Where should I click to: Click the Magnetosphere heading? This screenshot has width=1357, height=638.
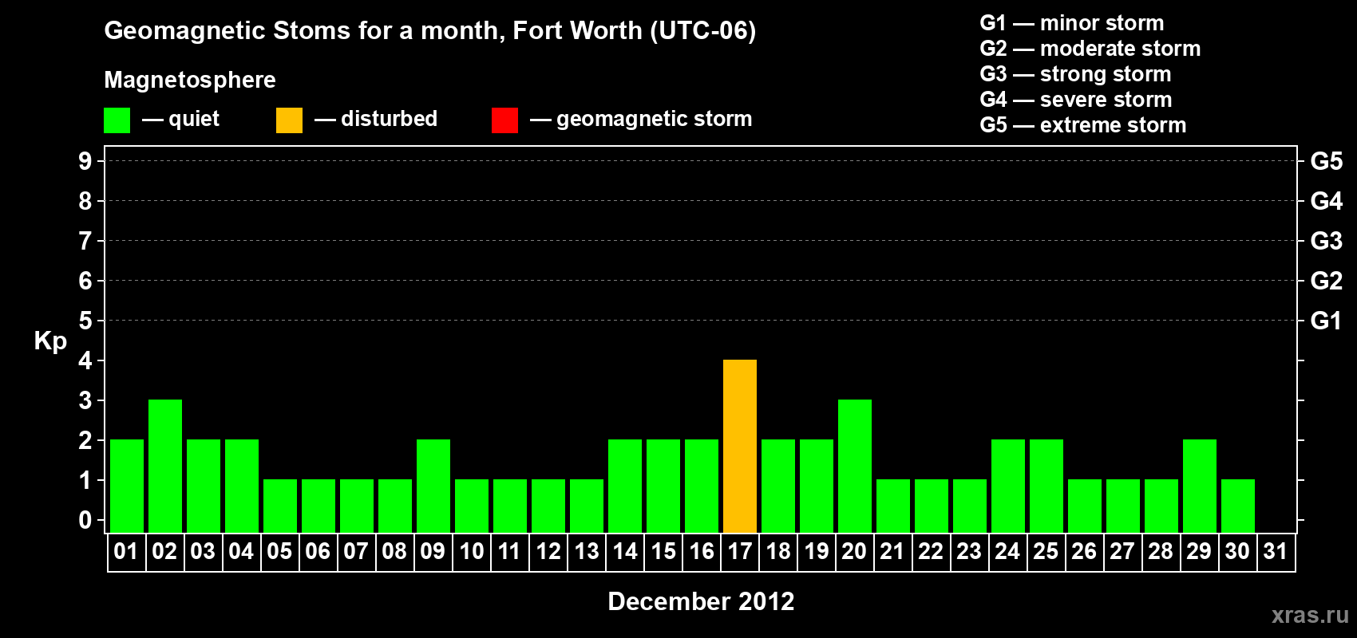coord(190,80)
